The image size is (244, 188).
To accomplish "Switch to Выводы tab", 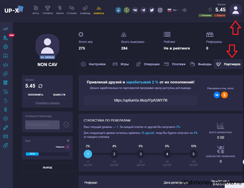I will point(201,64).
